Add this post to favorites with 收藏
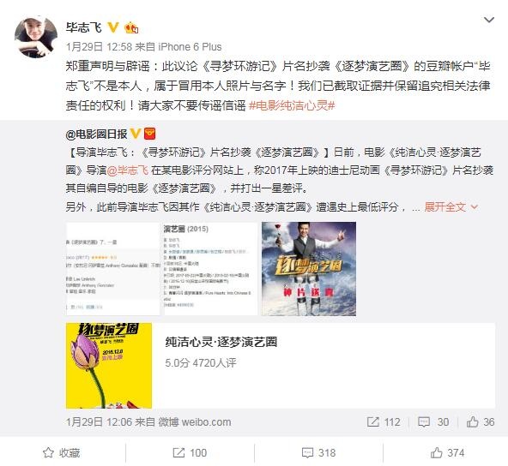The height and width of the screenshot is (466, 508). (62, 453)
